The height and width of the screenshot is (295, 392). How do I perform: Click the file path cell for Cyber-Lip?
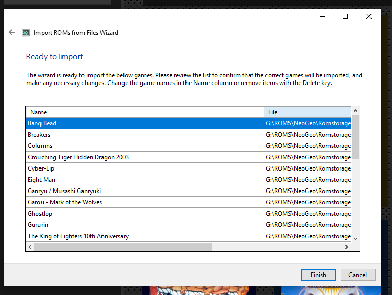tap(307, 168)
